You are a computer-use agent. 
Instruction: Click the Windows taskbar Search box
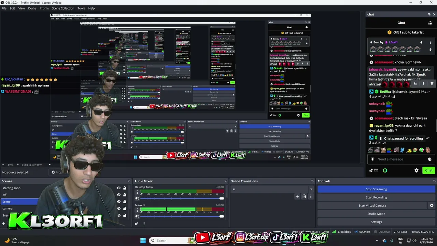[172, 241]
